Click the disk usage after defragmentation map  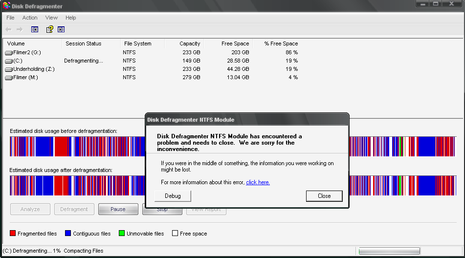click(x=233, y=185)
